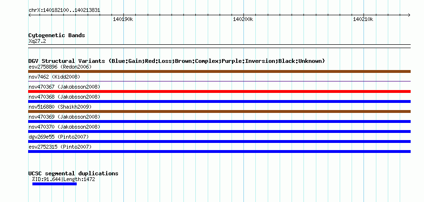Click the red loss bar for nsv470367
Viewport: 424px width, 202px height.
[219, 91]
